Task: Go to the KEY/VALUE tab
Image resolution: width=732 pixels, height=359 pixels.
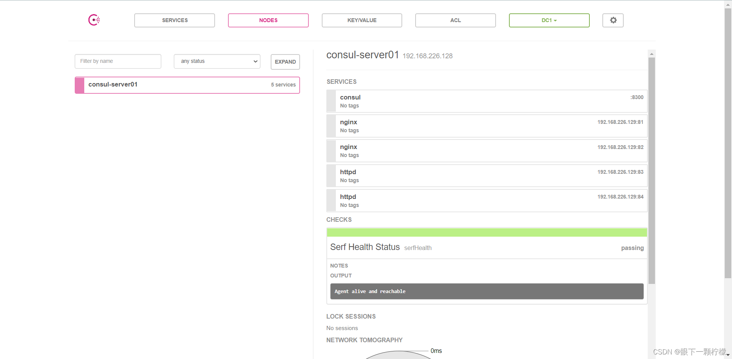Action: (362, 20)
